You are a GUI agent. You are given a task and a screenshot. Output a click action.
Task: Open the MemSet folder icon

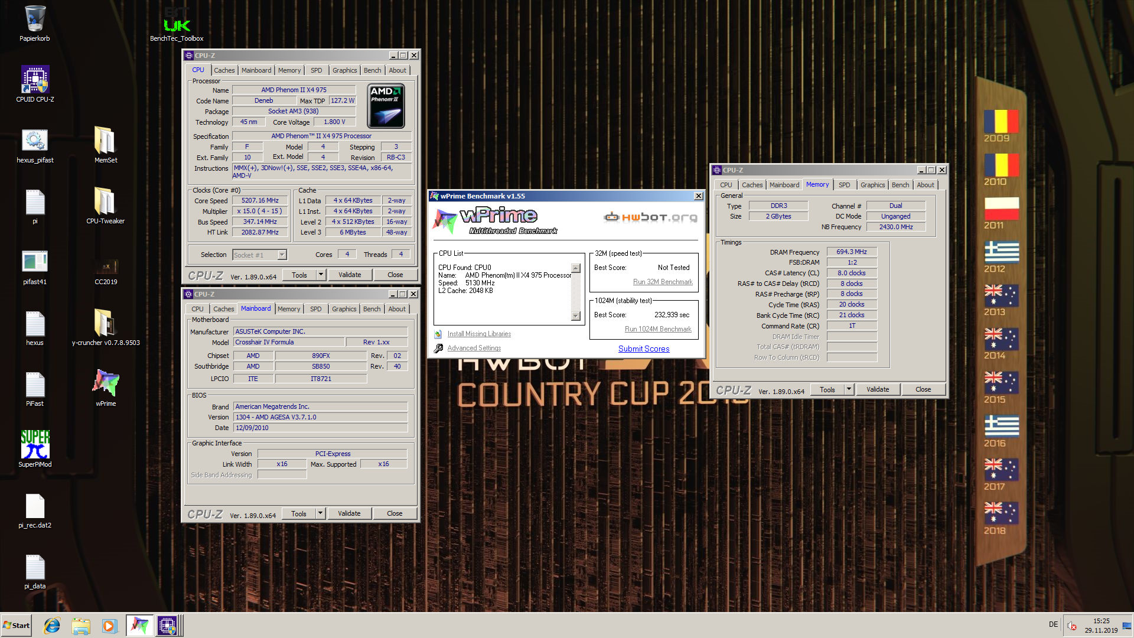coord(106,146)
